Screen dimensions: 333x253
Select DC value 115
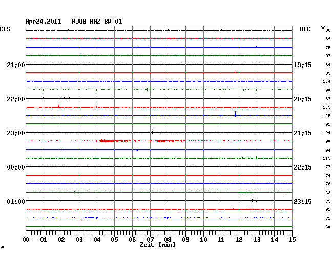[x=327, y=158]
